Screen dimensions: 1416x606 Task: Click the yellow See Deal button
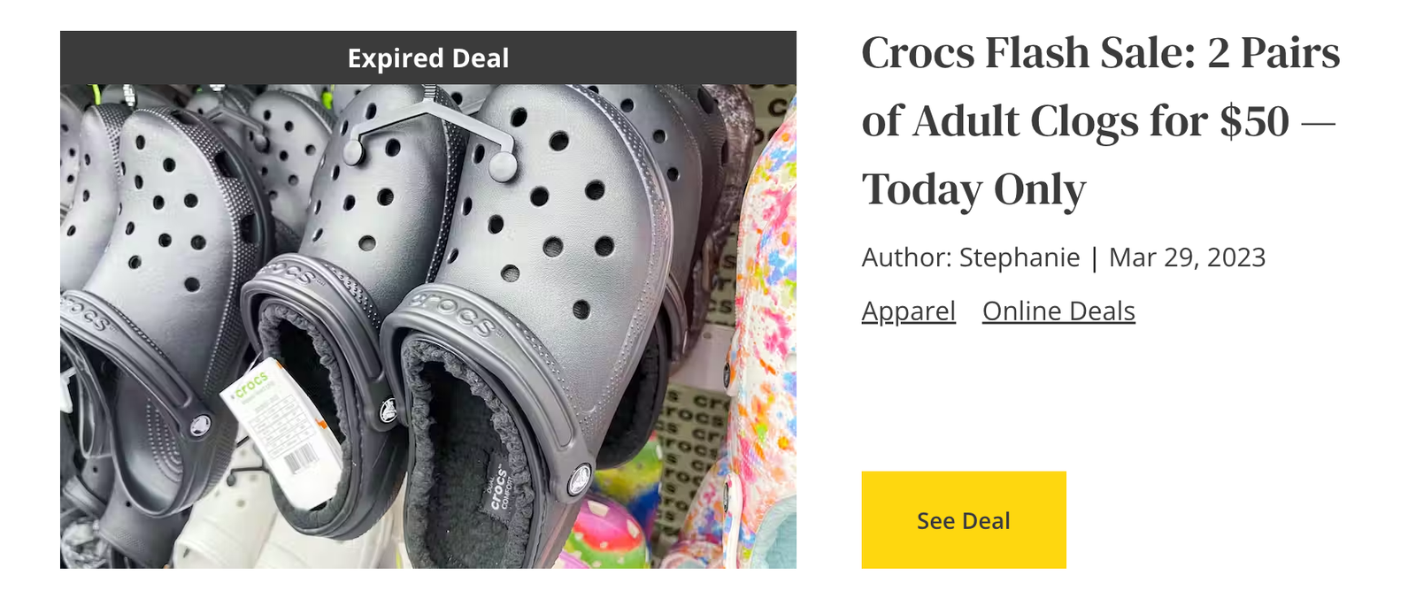pos(963,520)
